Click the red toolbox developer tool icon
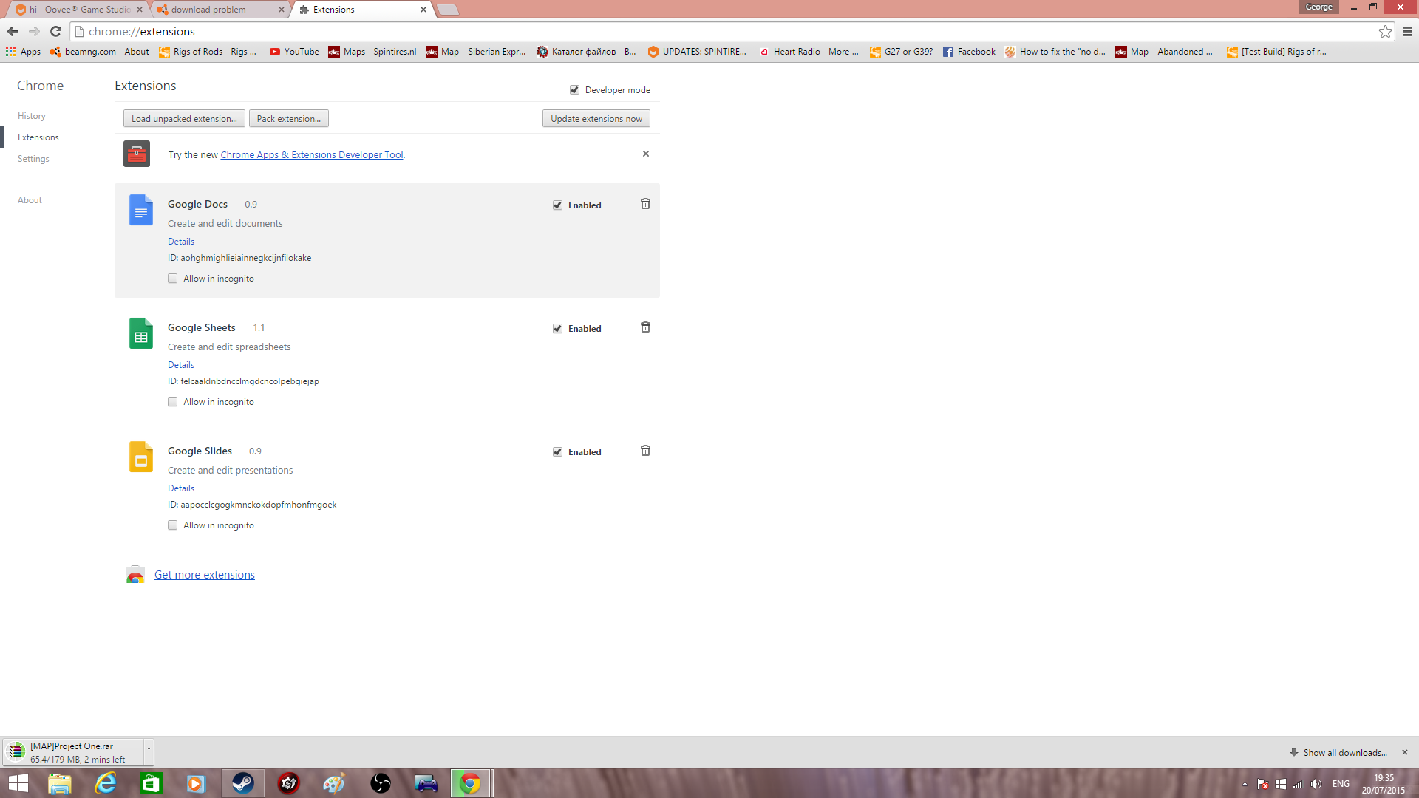The height and width of the screenshot is (798, 1419). tap(137, 154)
